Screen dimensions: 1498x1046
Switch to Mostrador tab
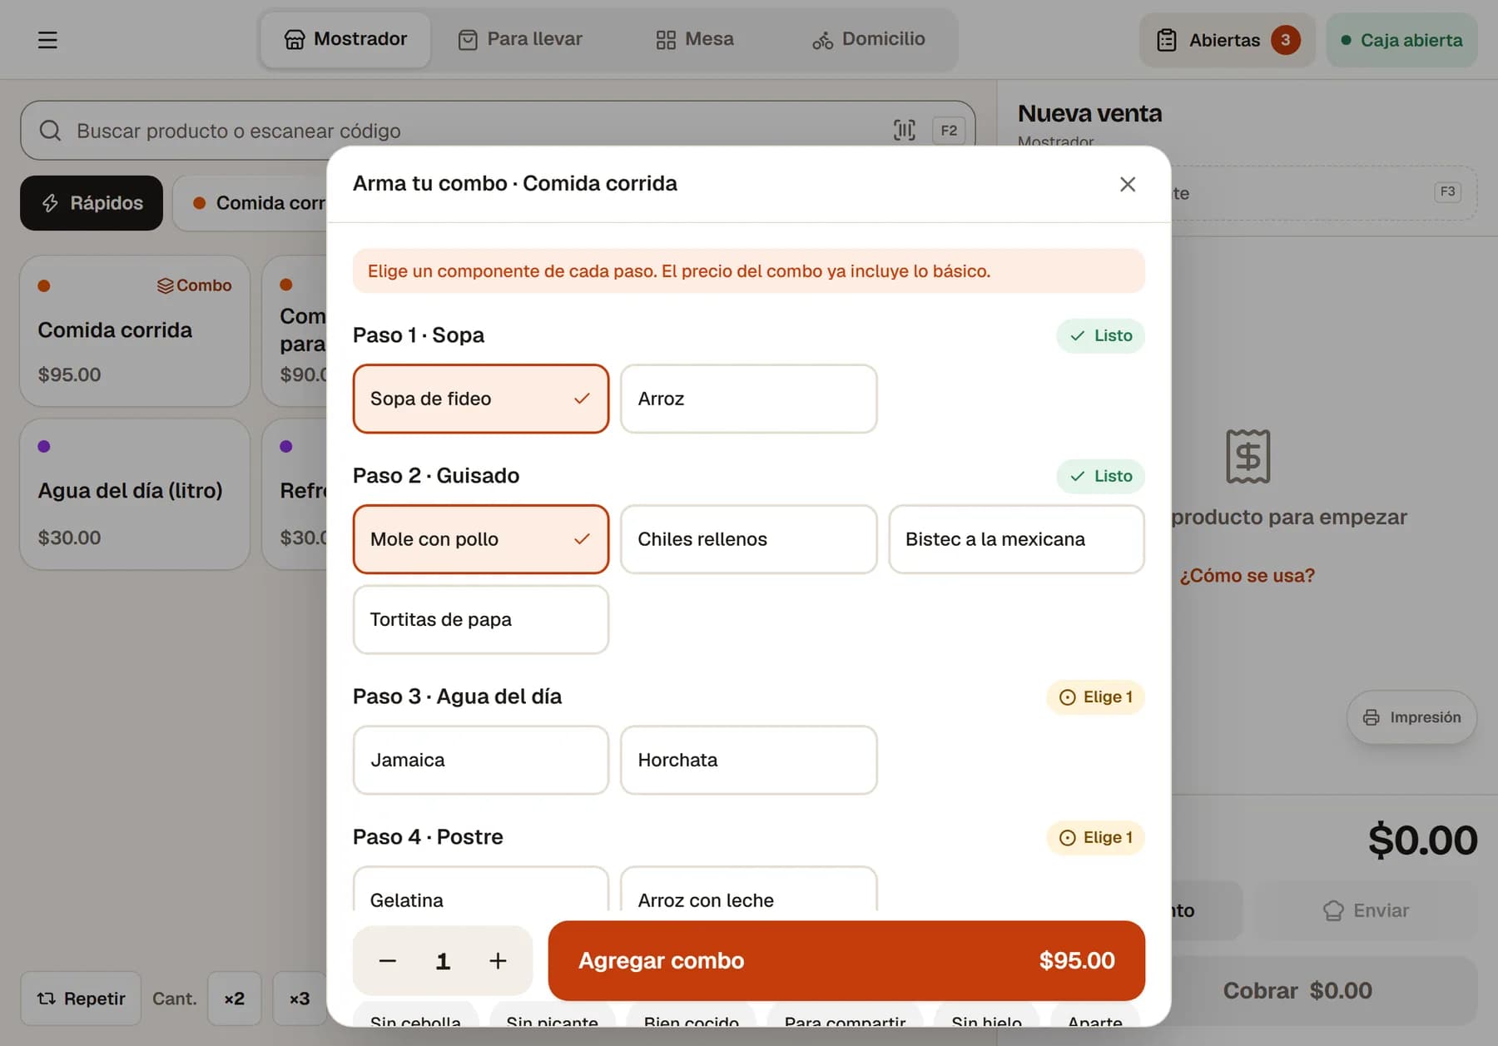(x=345, y=39)
